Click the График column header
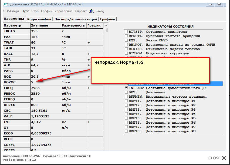230x165 pixels. coord(95,26)
